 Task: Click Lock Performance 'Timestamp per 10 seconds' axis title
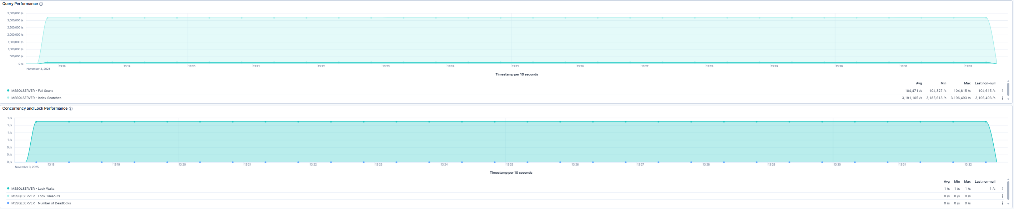(511, 172)
